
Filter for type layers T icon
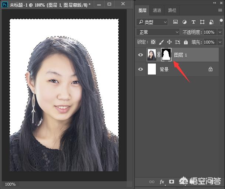pyautogui.click(x=193, y=22)
